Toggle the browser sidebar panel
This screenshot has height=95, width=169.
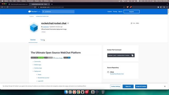(161, 7)
